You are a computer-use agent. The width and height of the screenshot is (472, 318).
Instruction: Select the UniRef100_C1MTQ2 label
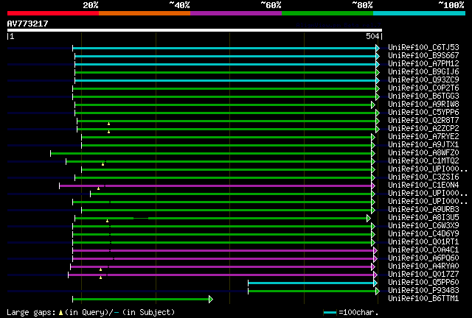tap(423, 161)
